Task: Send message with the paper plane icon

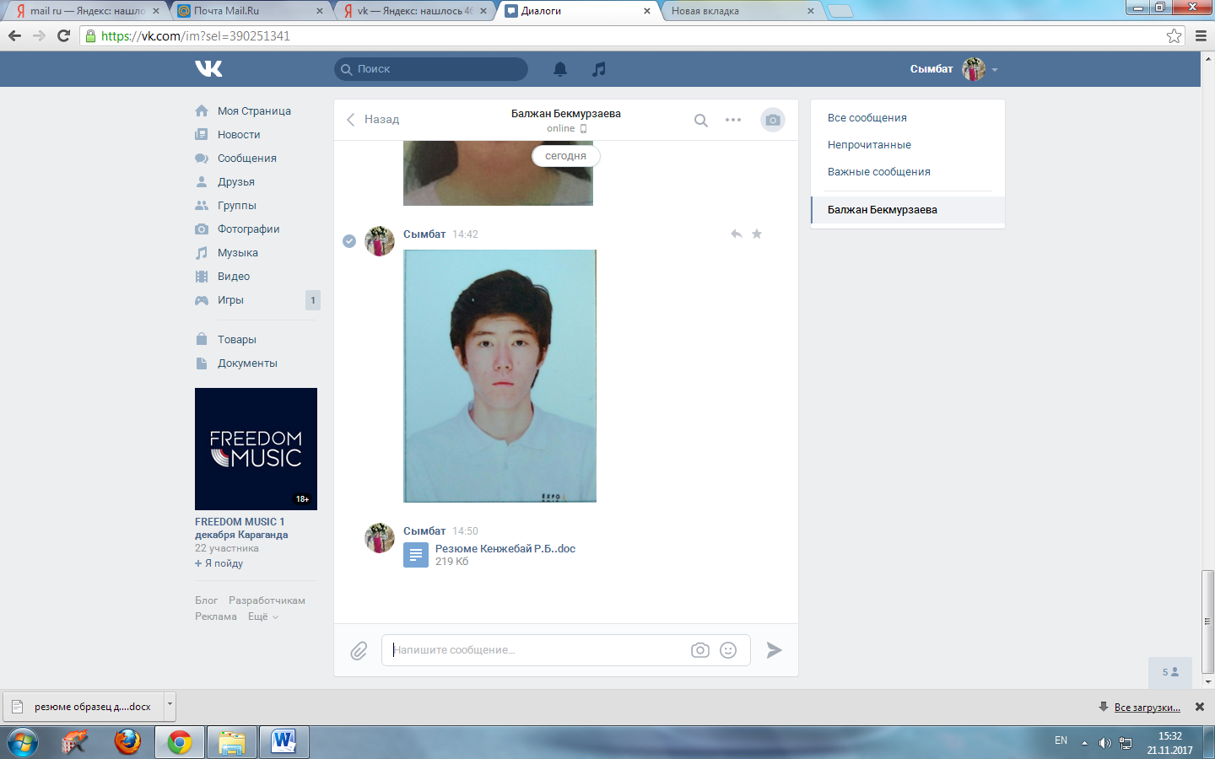Action: click(x=774, y=650)
